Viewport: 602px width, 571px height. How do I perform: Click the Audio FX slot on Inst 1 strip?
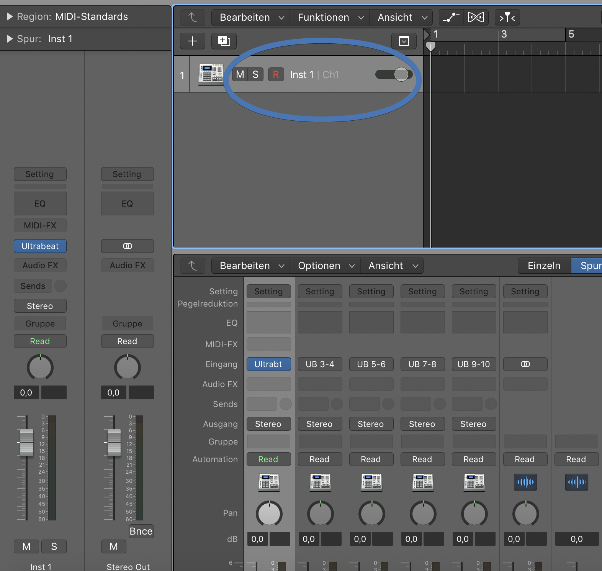[40, 265]
